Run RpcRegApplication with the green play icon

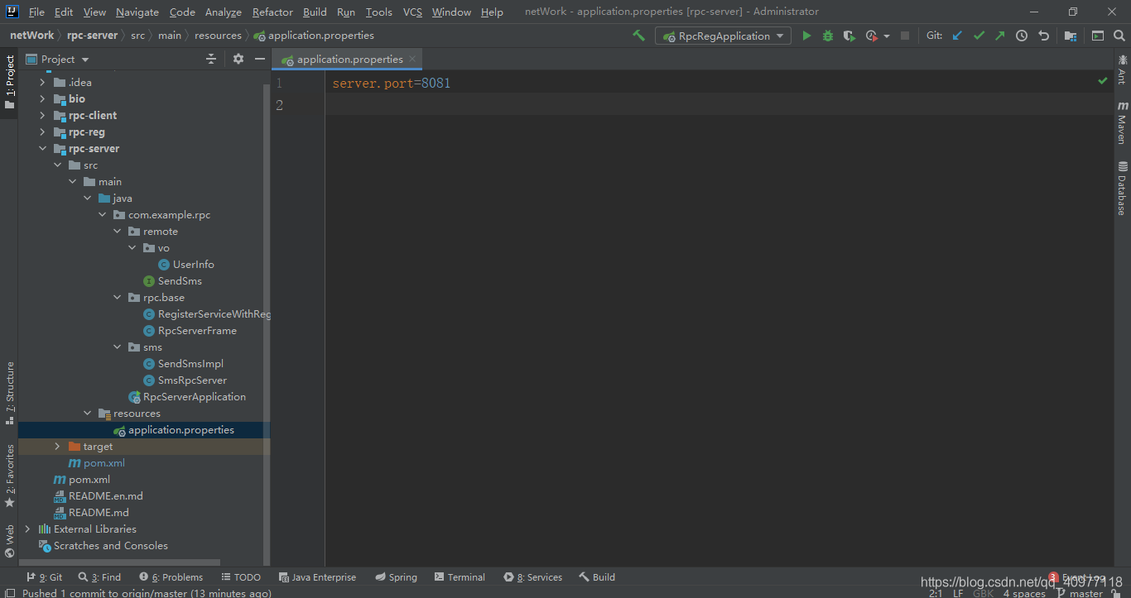[x=806, y=36]
